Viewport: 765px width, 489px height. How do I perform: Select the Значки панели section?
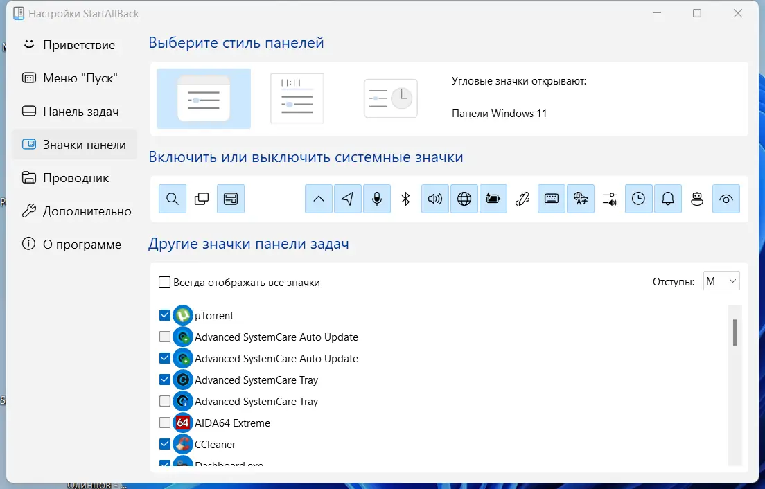pos(74,144)
